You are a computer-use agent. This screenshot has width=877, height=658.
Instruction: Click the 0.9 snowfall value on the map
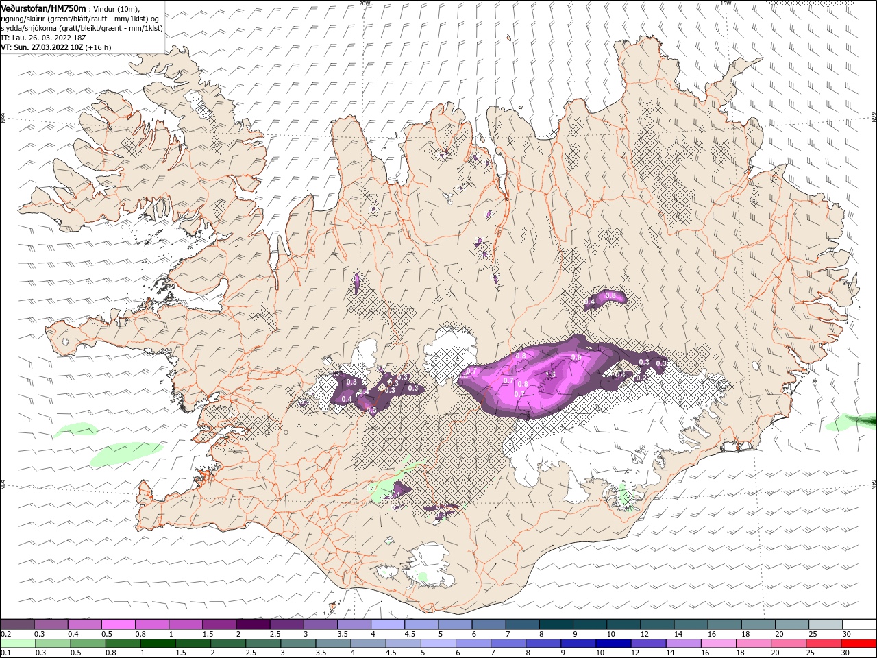(576, 358)
